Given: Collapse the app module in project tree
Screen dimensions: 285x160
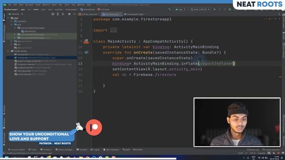Looking at the screenshot, I should point(8,18).
